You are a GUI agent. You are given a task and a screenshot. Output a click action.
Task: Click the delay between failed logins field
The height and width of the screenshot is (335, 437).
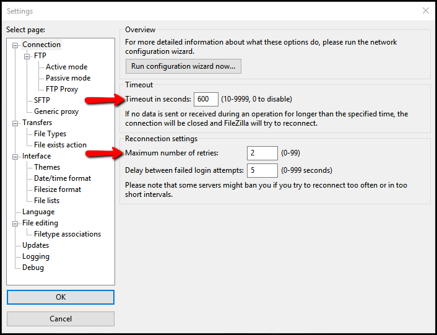[x=262, y=170]
